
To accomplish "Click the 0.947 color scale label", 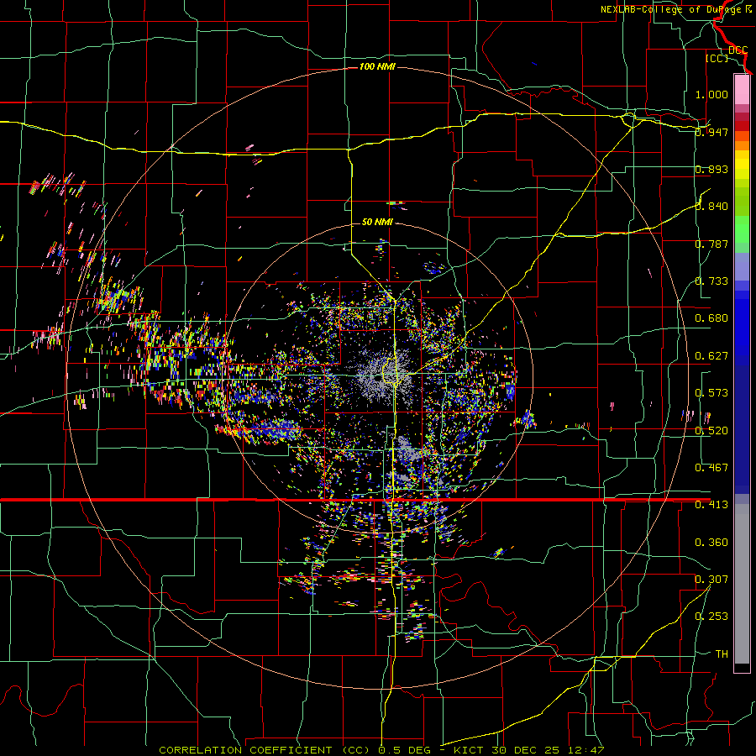I will 711,132.
